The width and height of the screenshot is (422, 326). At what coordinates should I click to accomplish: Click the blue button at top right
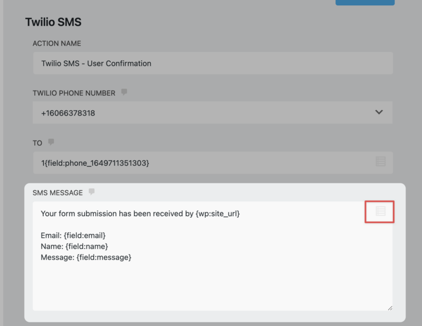365,2
